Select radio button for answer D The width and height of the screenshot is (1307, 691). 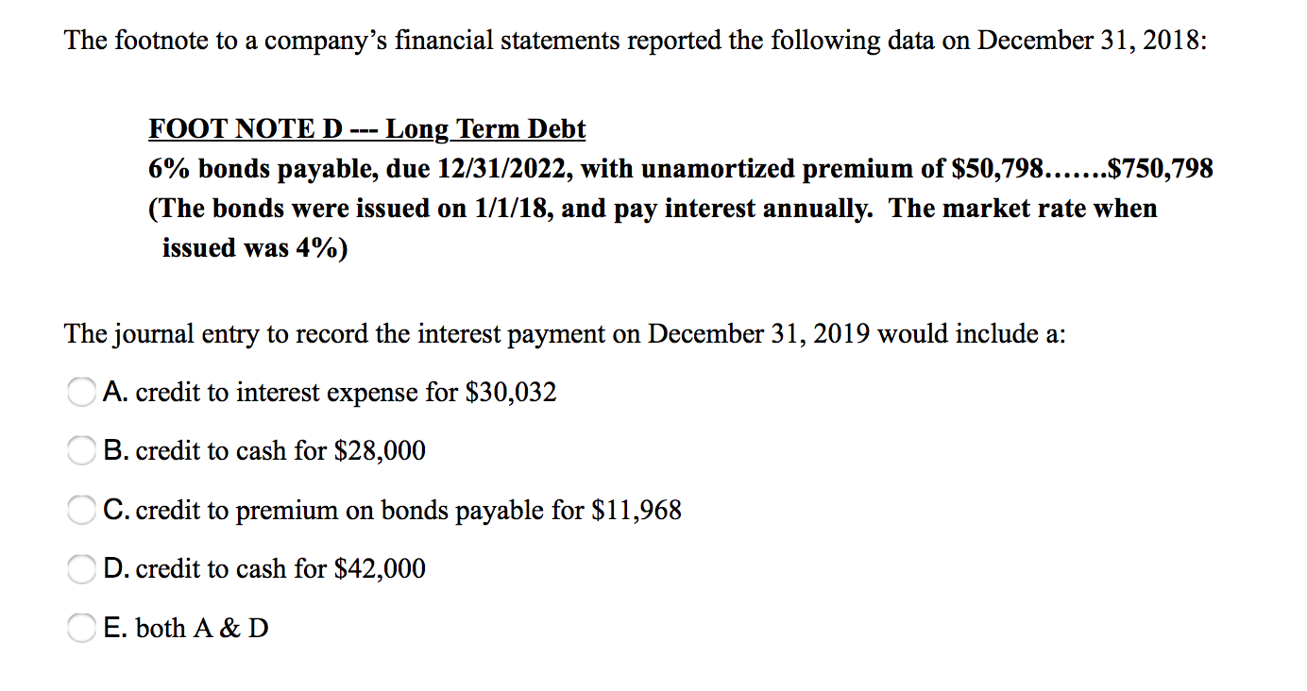coord(81,568)
